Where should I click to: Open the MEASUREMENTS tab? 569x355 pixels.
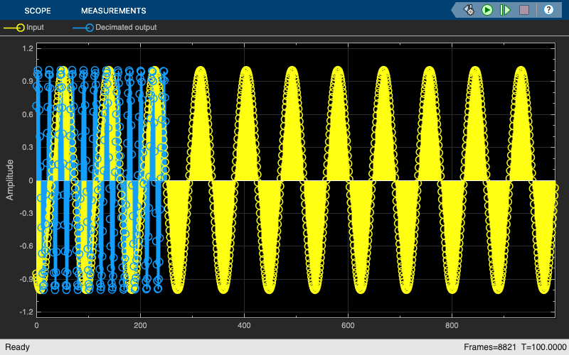(x=114, y=11)
